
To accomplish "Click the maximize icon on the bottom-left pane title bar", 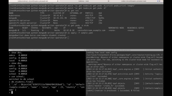I will tap(85, 50).
